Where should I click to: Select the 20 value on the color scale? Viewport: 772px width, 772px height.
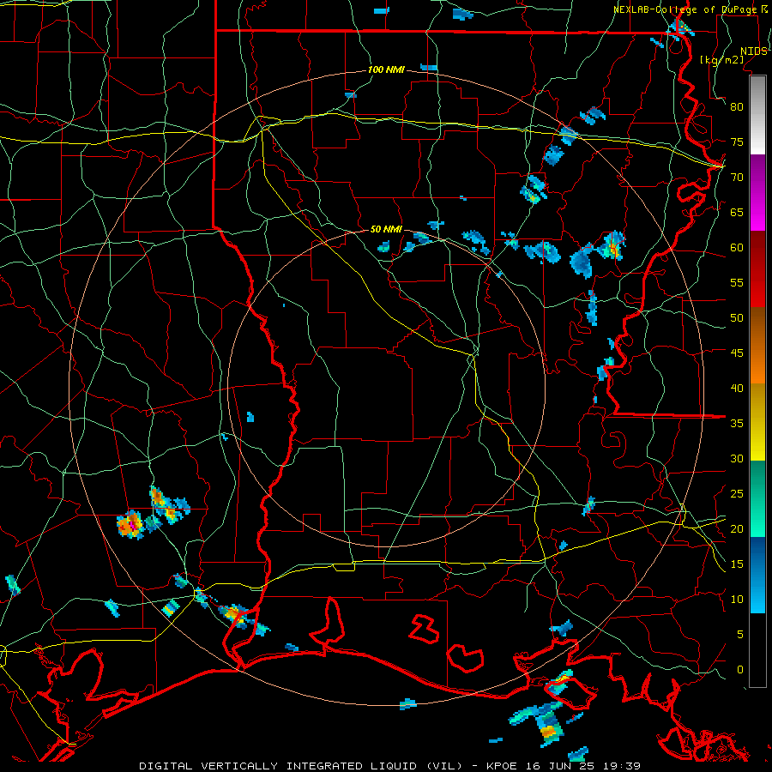(x=737, y=528)
